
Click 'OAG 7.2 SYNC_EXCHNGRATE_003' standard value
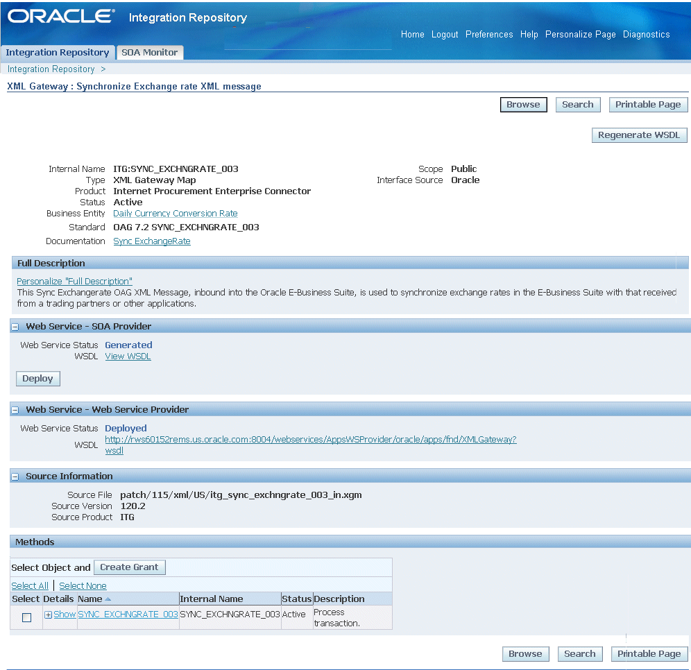coord(187,227)
